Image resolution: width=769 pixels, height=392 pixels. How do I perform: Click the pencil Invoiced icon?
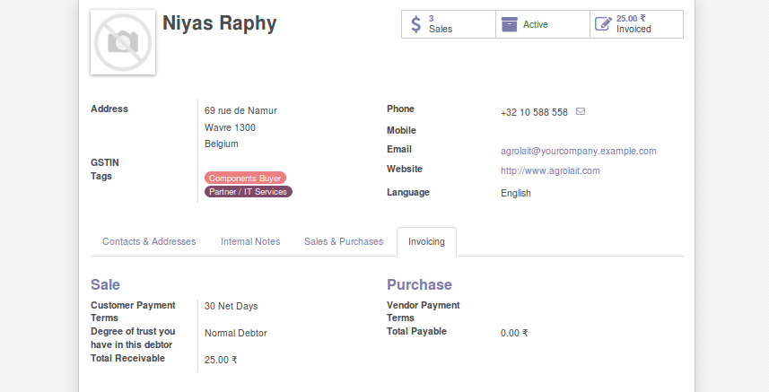603,23
